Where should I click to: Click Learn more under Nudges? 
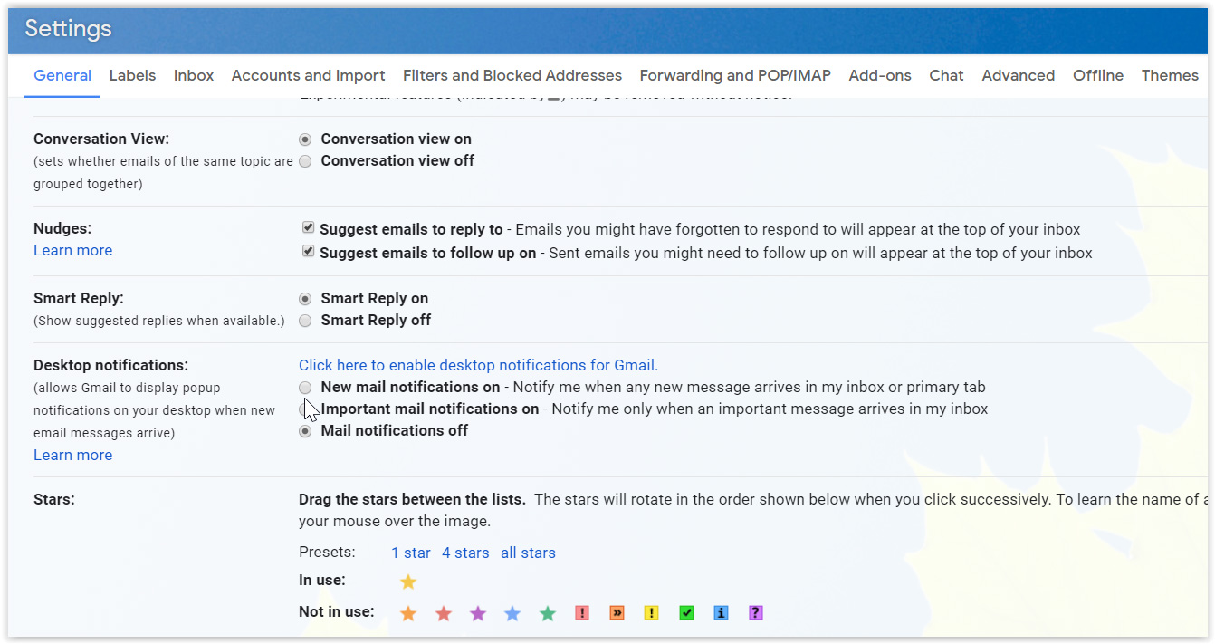72,251
